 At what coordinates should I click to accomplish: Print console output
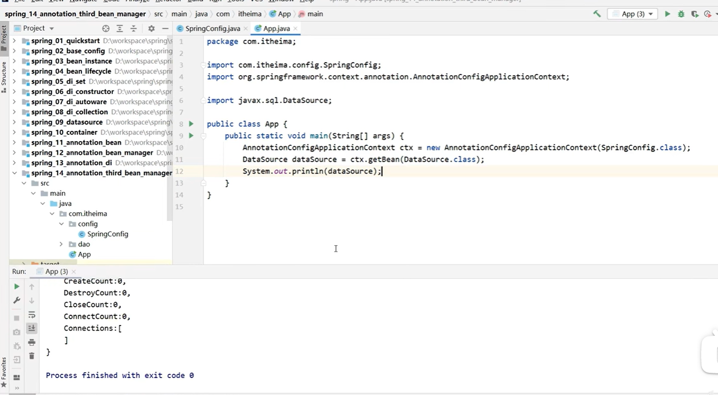[x=32, y=343]
